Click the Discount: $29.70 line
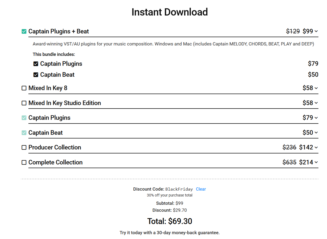 pos(170,210)
